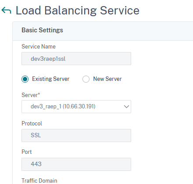The width and height of the screenshot is (193, 184).
Task: Click the 10.66.30.191 address in Server selector
Action: (x=79, y=107)
